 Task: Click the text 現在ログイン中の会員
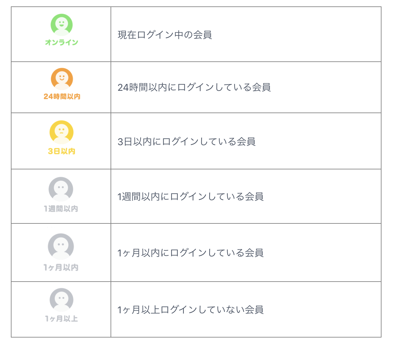pyautogui.click(x=165, y=35)
